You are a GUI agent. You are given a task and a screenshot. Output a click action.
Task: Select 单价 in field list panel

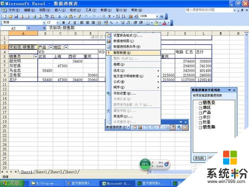click(x=207, y=117)
